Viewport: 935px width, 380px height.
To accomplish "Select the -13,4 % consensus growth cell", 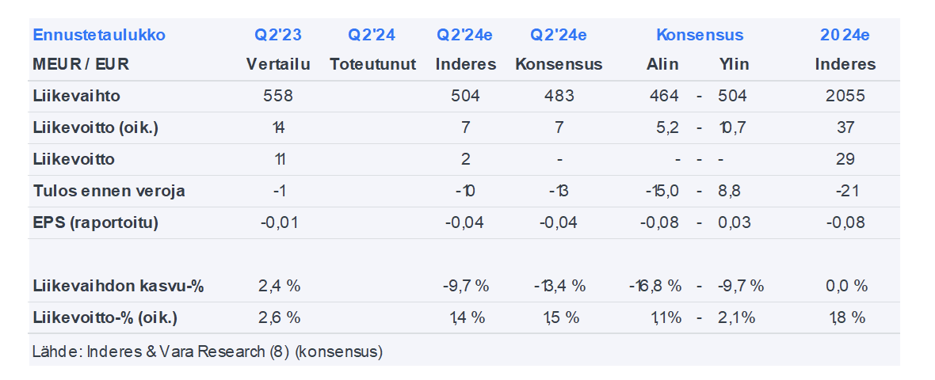I will (559, 286).
